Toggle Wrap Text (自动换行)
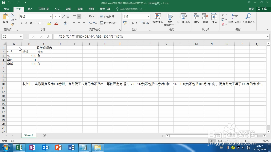Image resolution: width=271 pixels, height=152 pixels. tap(107, 17)
